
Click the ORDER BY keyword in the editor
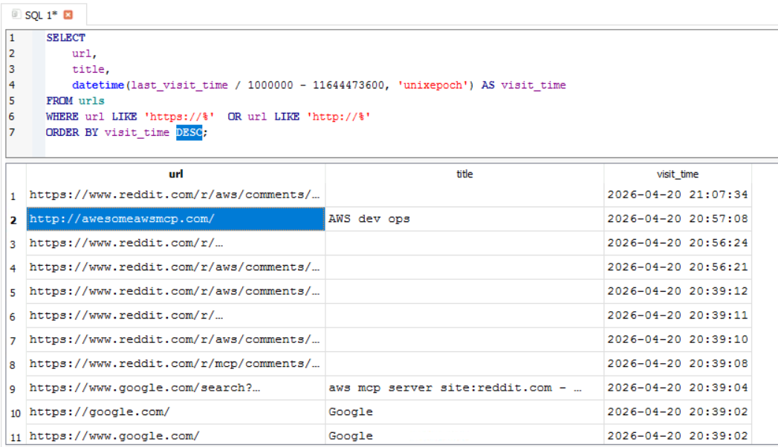pyautogui.click(x=72, y=132)
